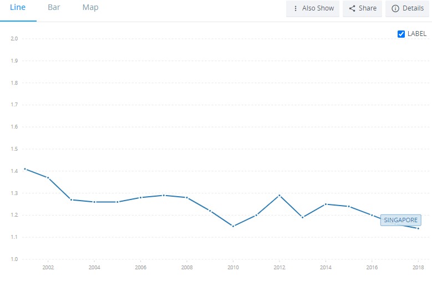432x302 pixels.
Task: Click the 2007 data point marker
Action: click(x=164, y=195)
